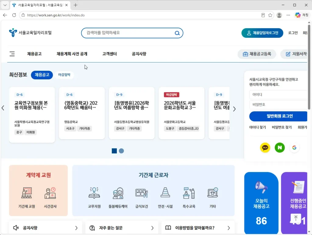Click the 서초구 tag on 영동중학교 card
Viewport: 312px width, 235px height.
tap(70, 129)
